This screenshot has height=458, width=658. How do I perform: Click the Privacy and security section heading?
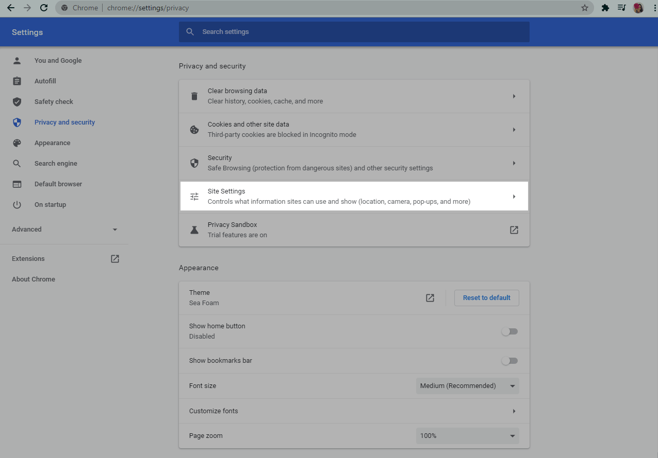point(212,66)
